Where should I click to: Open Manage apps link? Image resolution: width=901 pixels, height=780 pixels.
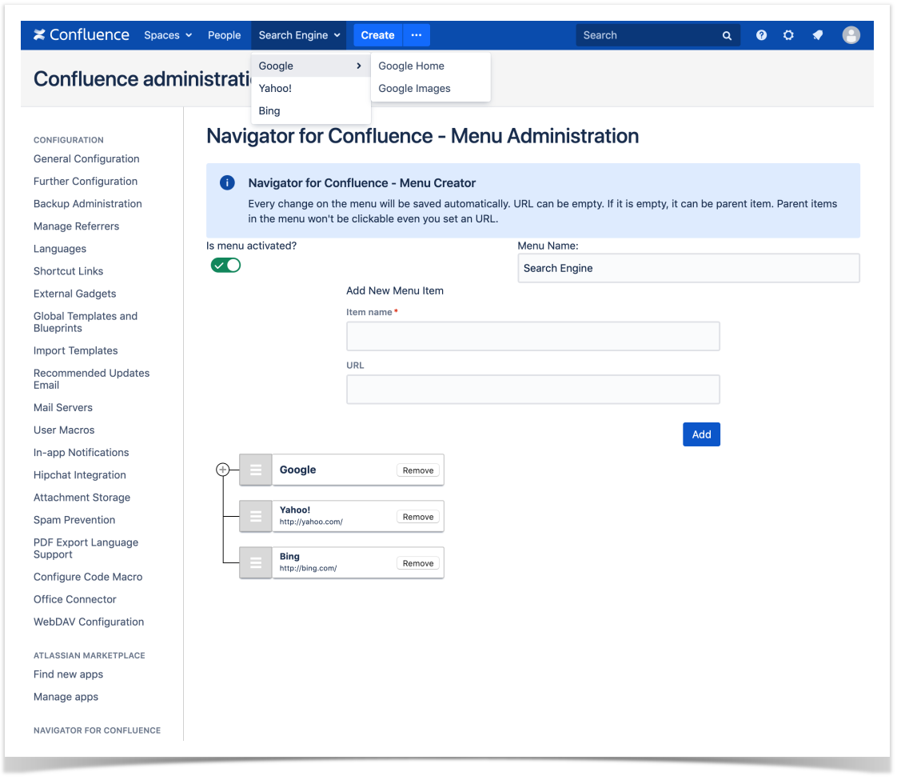pos(66,696)
